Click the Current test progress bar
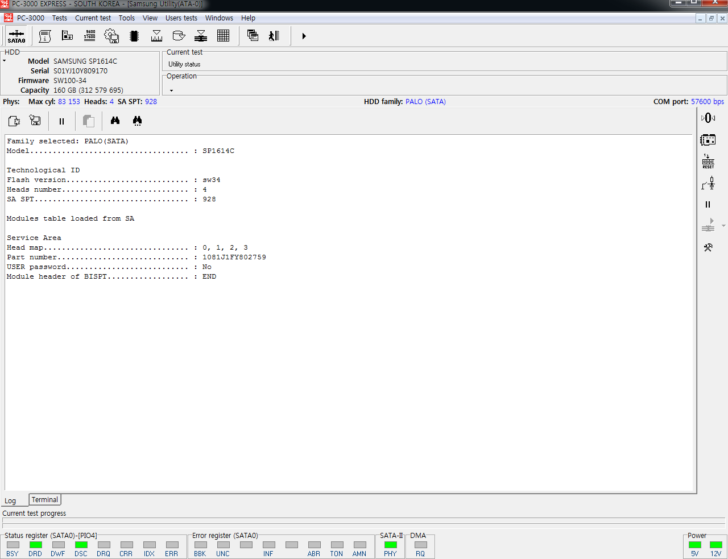 [x=364, y=521]
